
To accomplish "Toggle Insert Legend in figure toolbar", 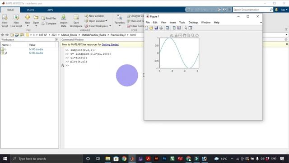I will (179, 28).
